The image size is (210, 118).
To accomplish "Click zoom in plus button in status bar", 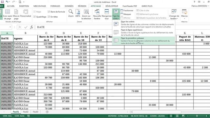I will point(206,116).
